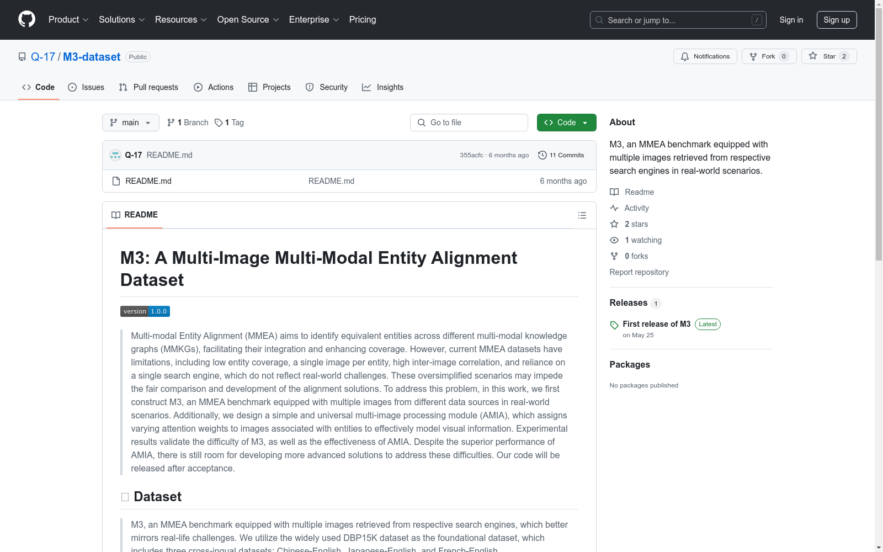Screen dimensions: 883x552
Task: Star the M3-dataset repository
Action: pos(829,56)
